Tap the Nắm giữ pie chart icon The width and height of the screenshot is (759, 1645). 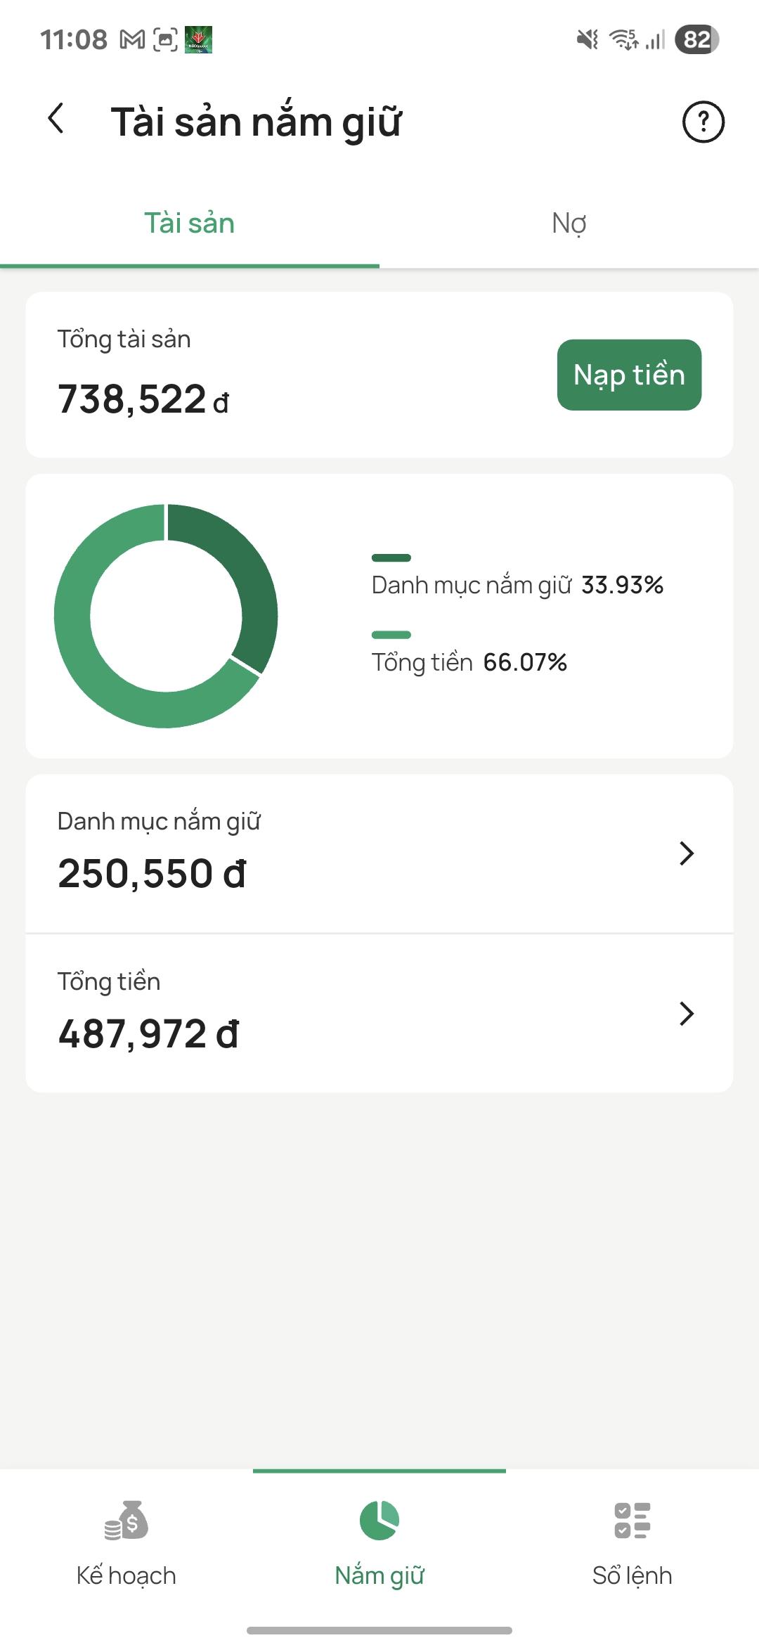(x=379, y=1520)
